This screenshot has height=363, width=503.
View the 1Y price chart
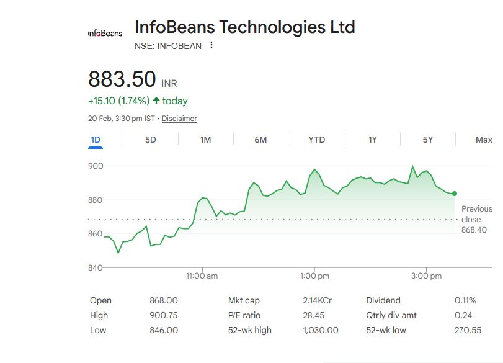372,140
